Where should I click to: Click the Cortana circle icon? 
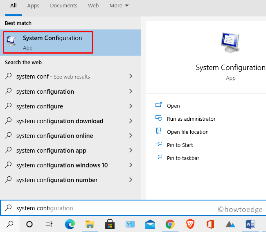pos(29,224)
